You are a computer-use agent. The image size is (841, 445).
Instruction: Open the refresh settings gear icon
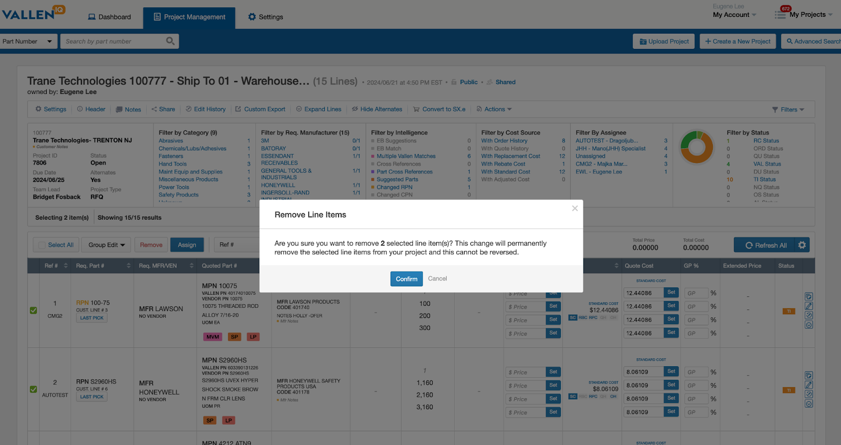[x=802, y=245]
